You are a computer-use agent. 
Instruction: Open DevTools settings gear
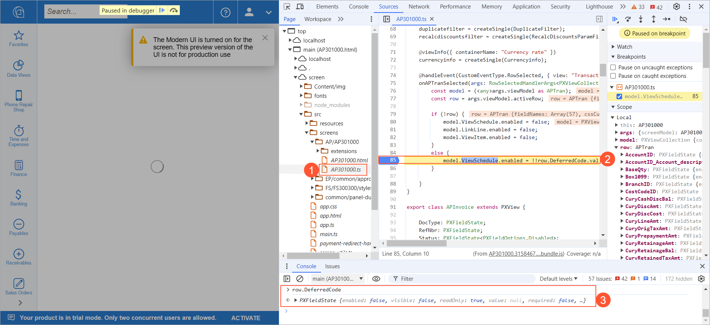point(676,7)
